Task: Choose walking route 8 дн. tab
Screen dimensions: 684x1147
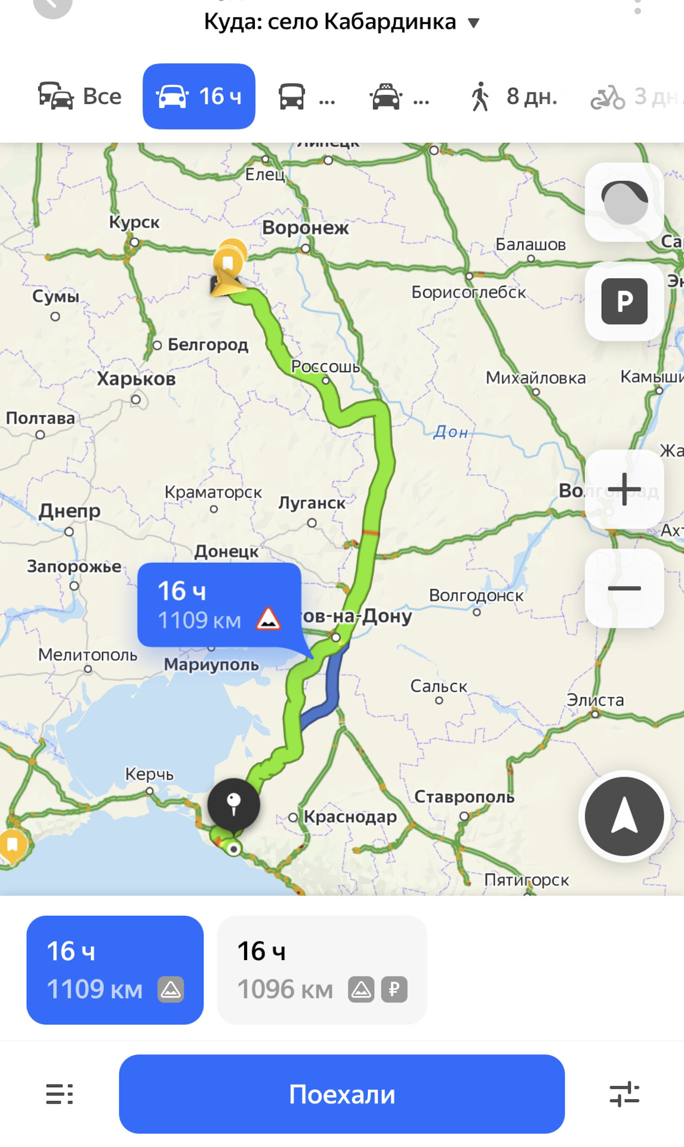Action: [x=514, y=96]
